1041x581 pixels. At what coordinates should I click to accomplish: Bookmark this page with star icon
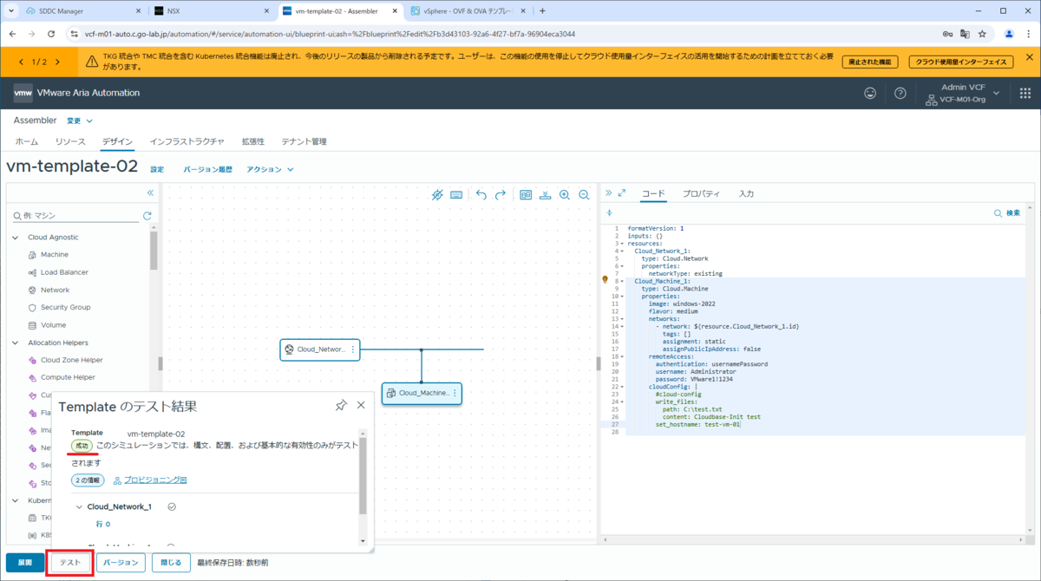coord(982,34)
